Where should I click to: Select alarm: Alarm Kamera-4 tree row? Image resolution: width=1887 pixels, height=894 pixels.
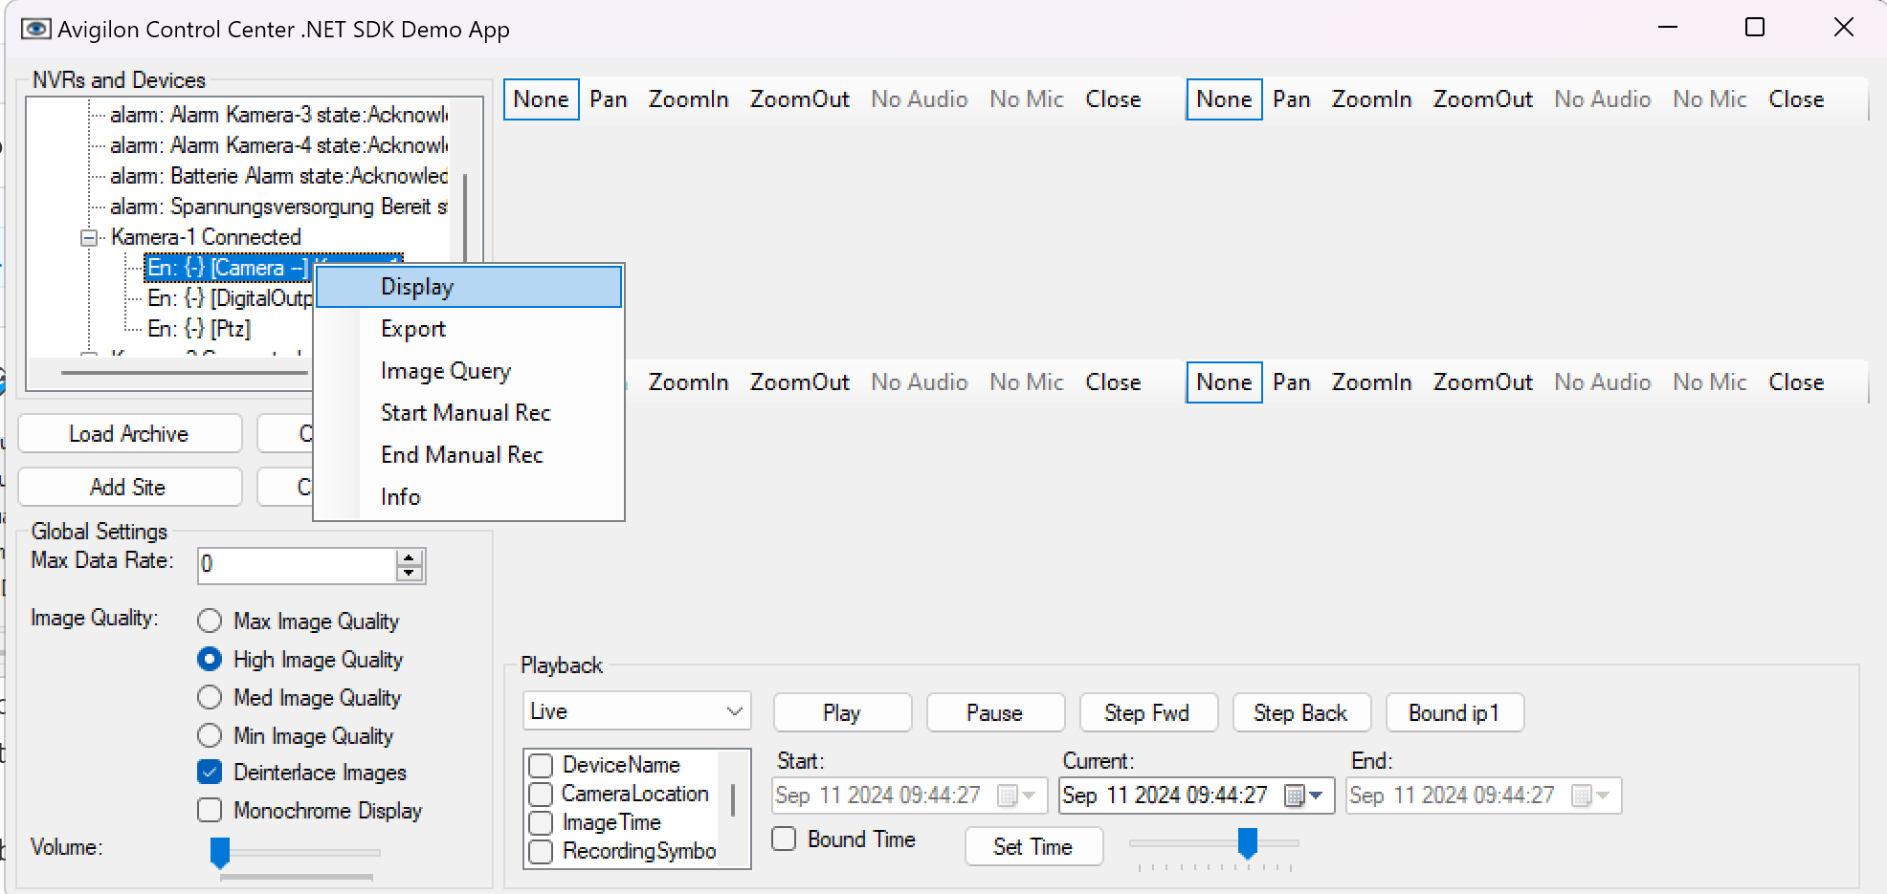[x=278, y=145]
